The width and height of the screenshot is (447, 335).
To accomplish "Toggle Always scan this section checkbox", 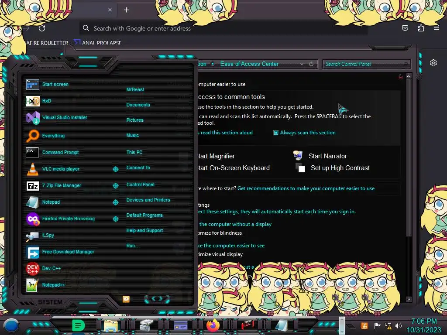I will pyautogui.click(x=276, y=133).
